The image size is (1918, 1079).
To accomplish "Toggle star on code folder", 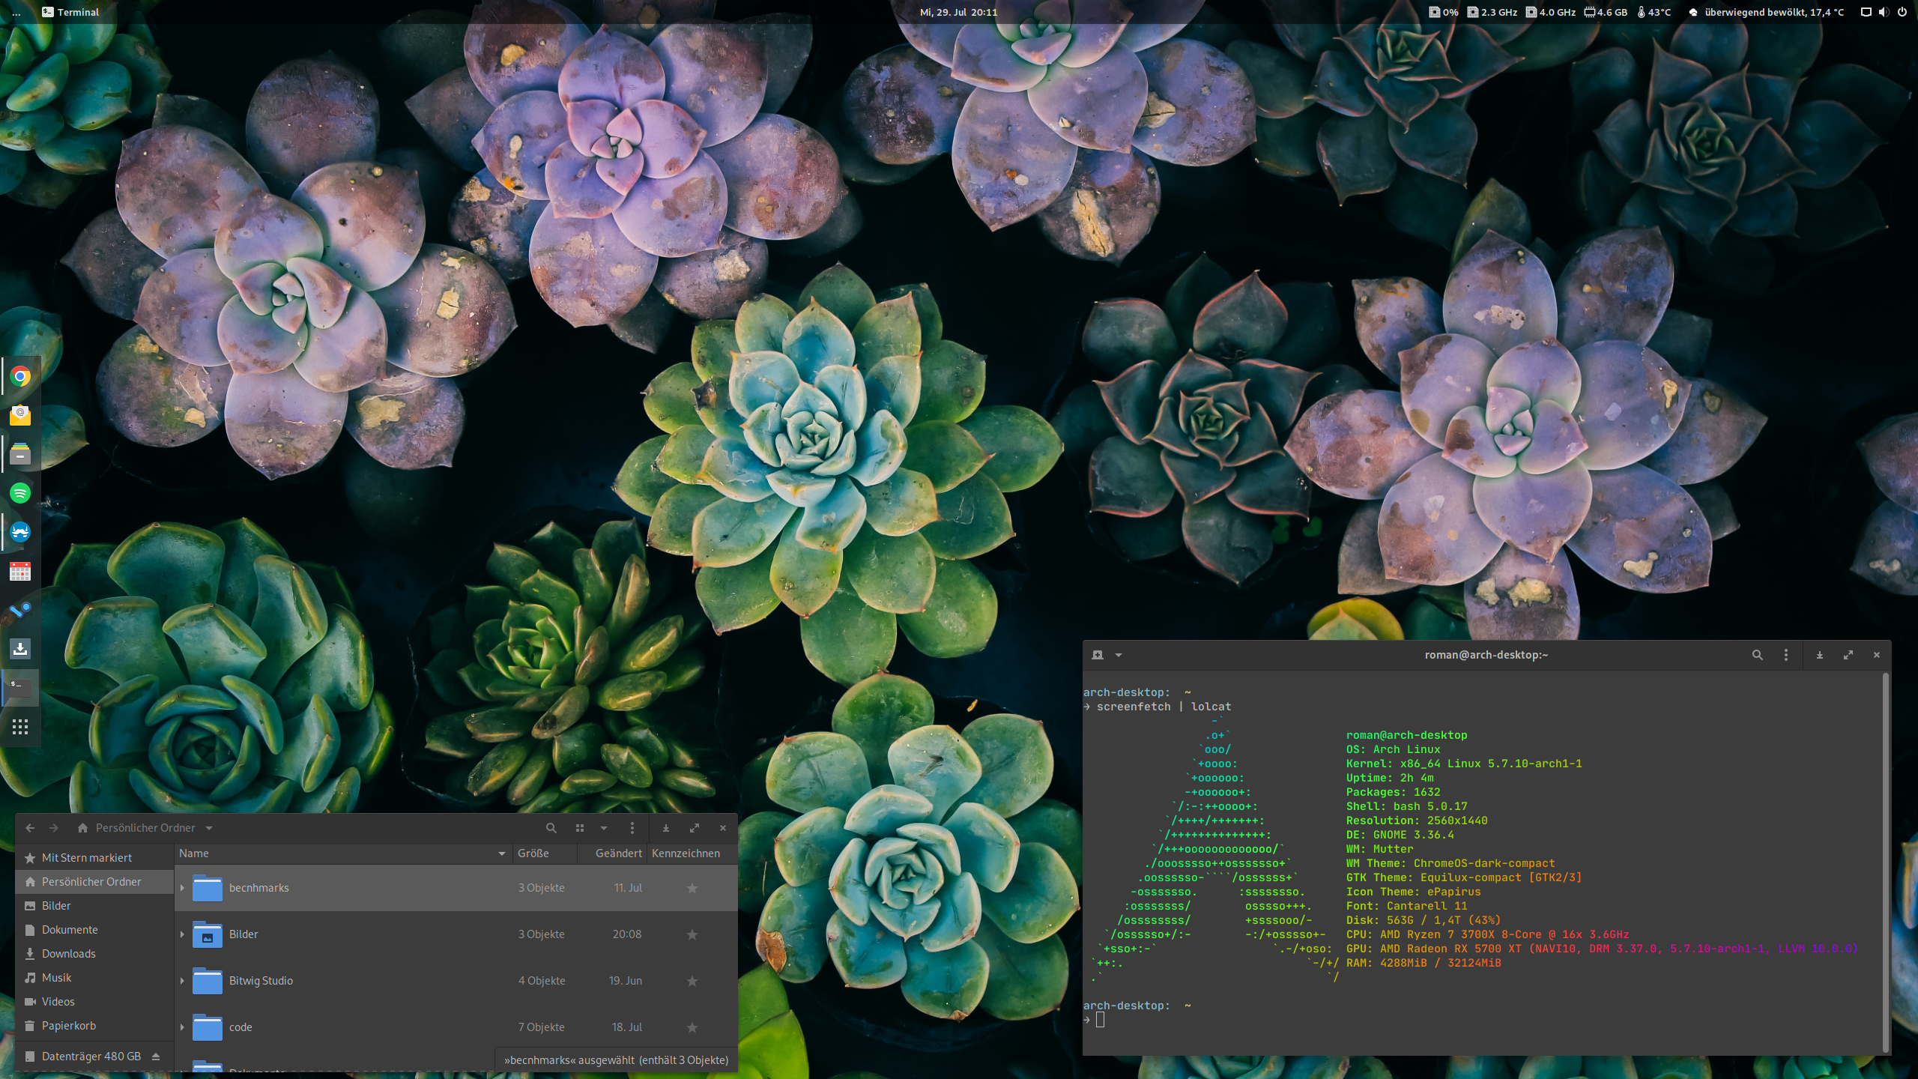I will coord(693,1027).
